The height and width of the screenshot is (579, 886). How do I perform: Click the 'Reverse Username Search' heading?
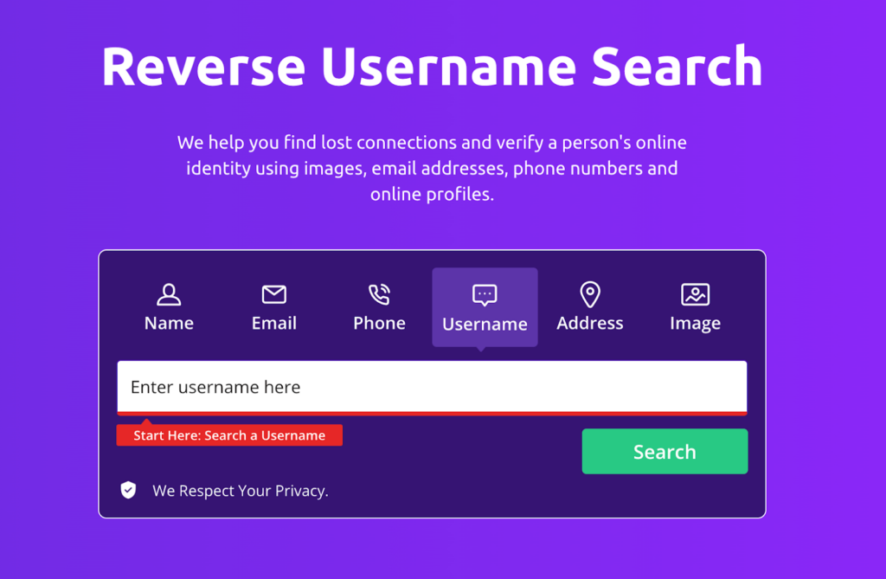(x=433, y=67)
